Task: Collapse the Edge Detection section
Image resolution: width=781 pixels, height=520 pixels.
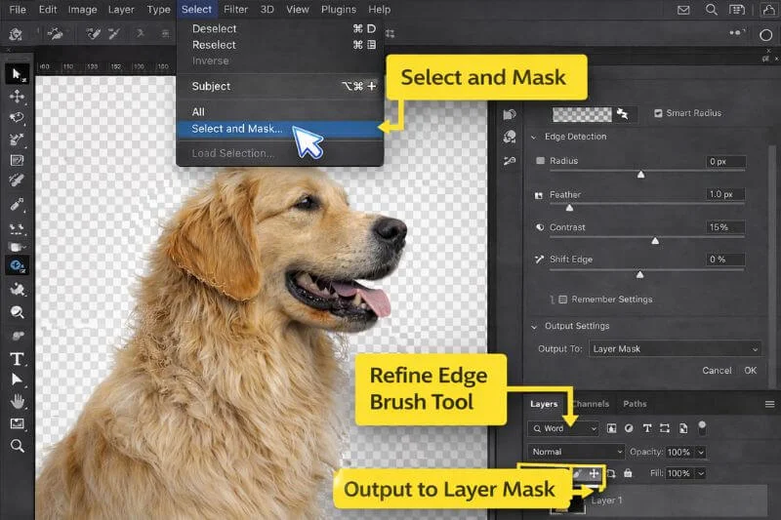Action: [x=534, y=137]
